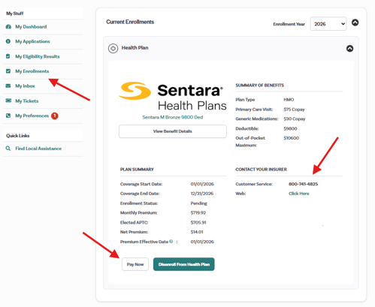Click the My Applications icon
Image resolution: width=375 pixels, height=307 pixels.
pyautogui.click(x=8, y=41)
